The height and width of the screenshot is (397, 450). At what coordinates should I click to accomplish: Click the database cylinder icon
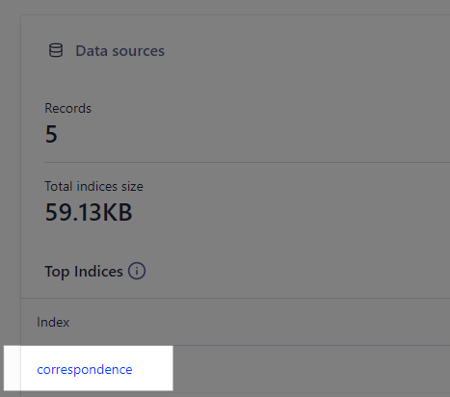pos(56,50)
